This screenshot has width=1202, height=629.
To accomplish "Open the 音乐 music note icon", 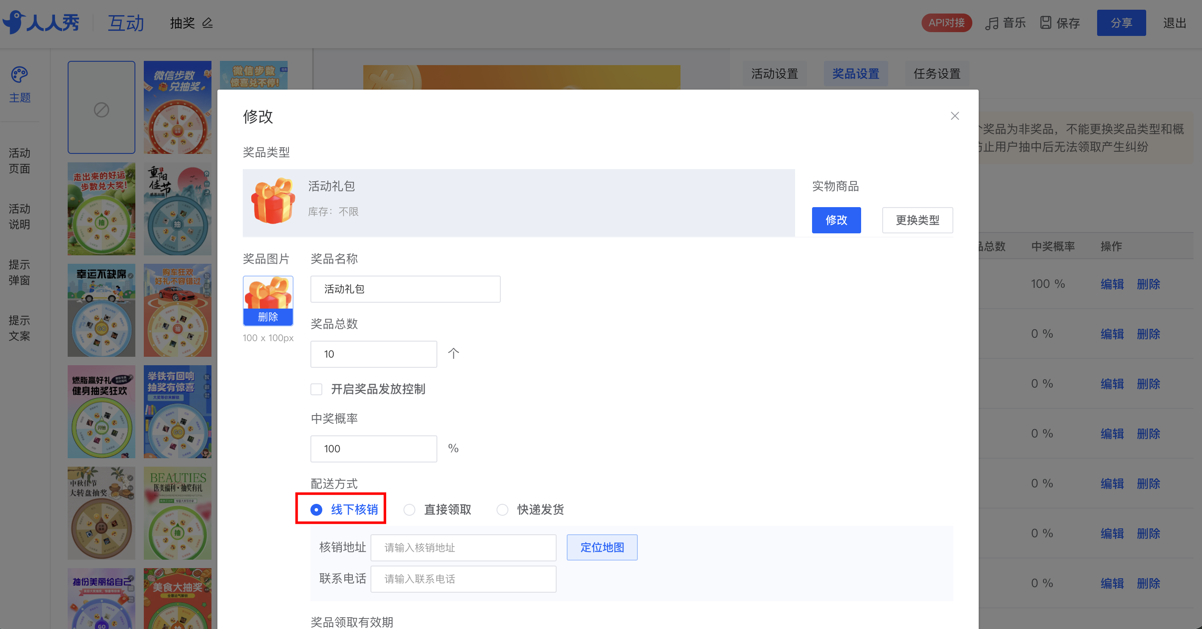I will click(991, 23).
